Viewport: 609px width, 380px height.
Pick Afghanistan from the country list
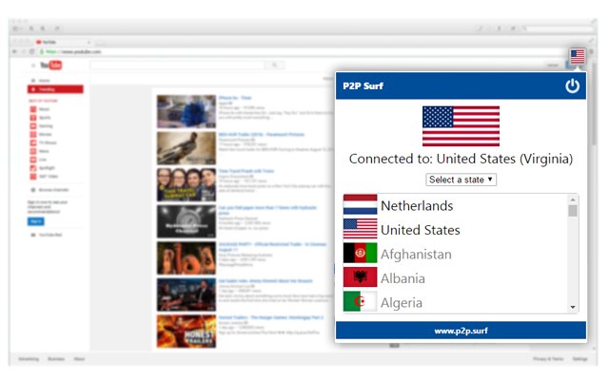click(x=416, y=255)
